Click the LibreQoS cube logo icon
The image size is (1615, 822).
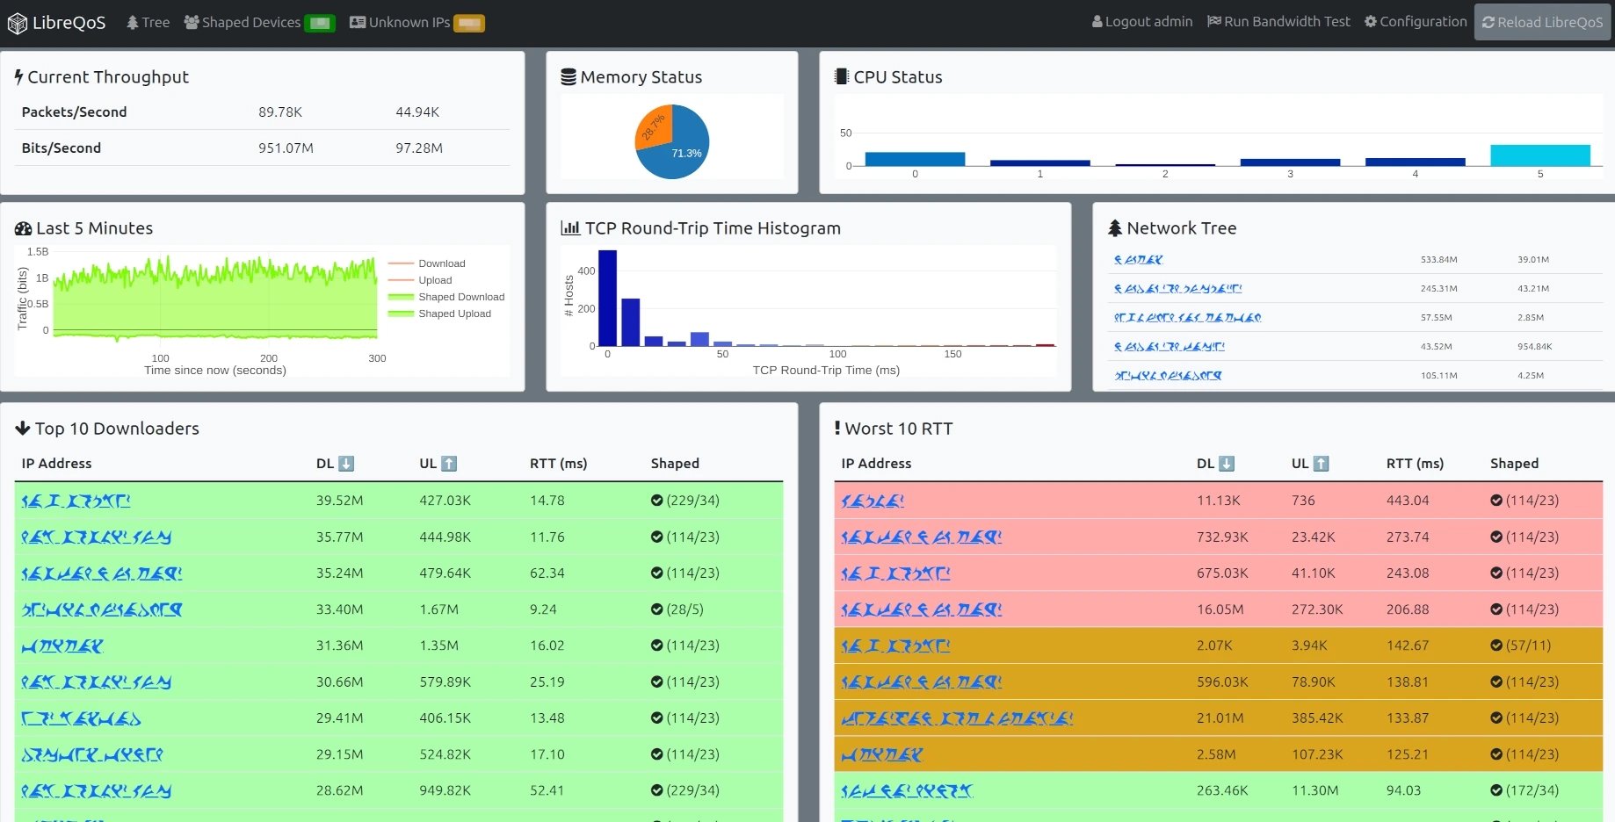(x=18, y=24)
